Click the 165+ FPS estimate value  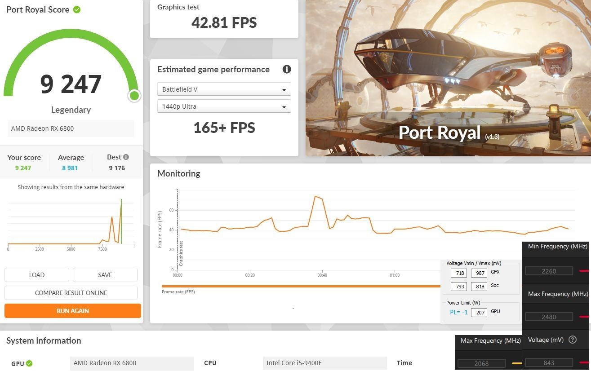(x=224, y=128)
